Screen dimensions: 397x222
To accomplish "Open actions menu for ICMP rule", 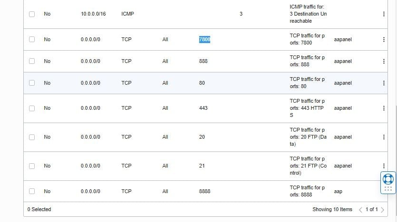I will (384, 14).
